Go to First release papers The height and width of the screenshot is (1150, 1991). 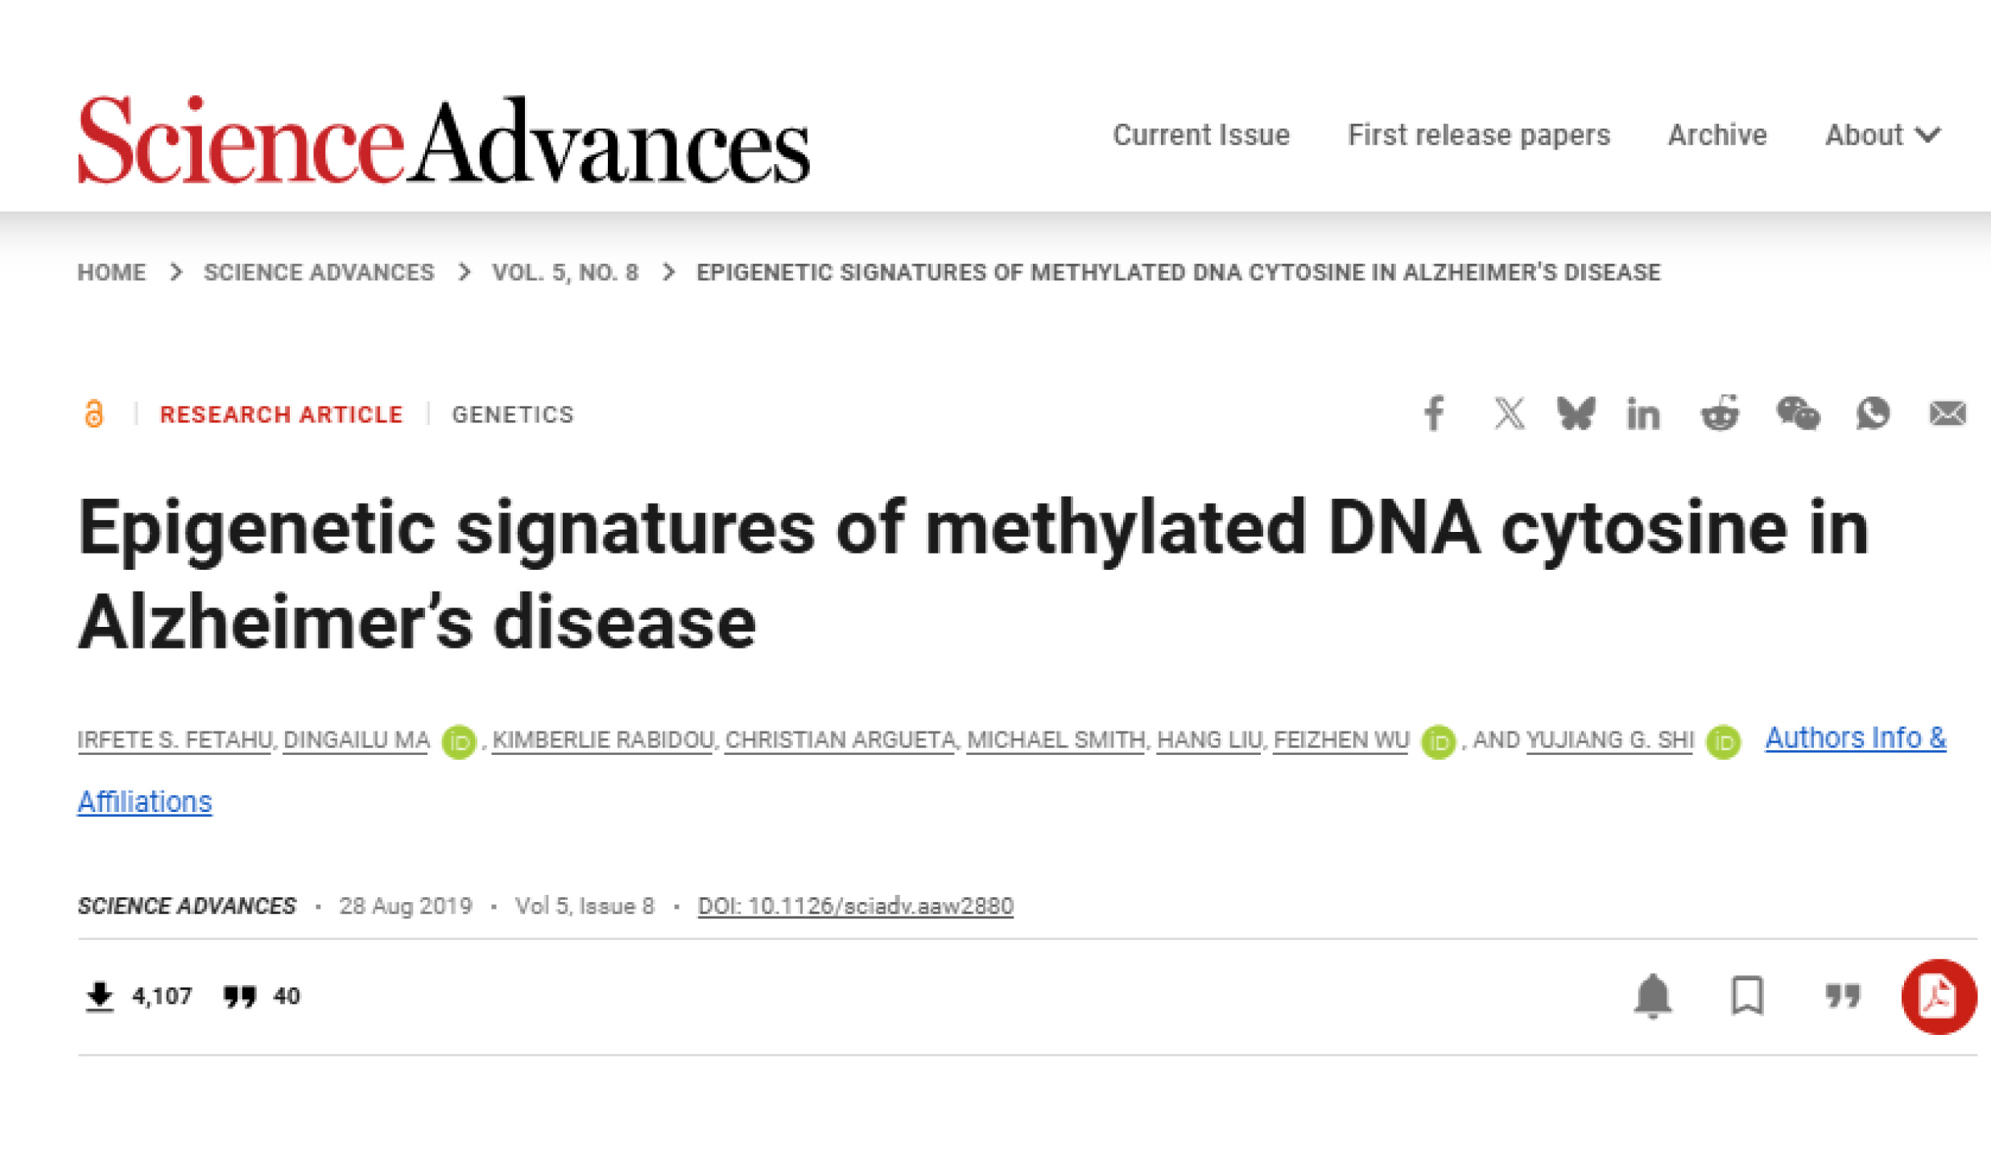[1479, 135]
